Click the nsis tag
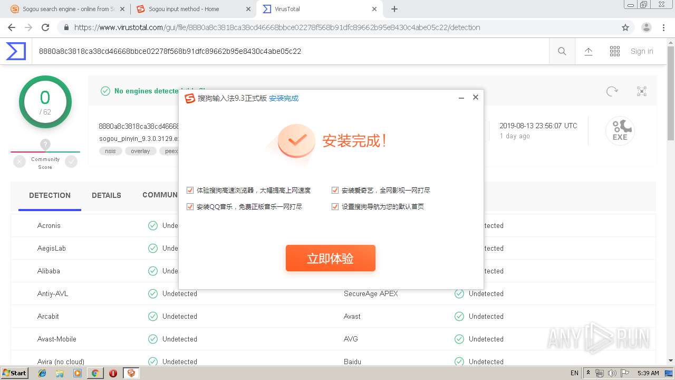 (x=110, y=151)
